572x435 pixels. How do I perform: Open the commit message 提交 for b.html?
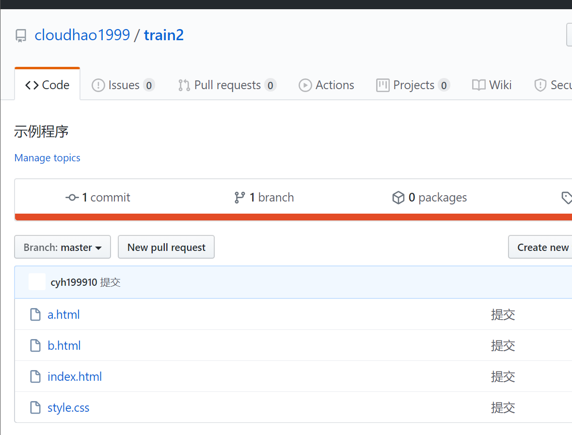click(503, 345)
